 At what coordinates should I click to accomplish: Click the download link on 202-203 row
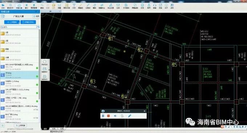[x=36, y=110]
